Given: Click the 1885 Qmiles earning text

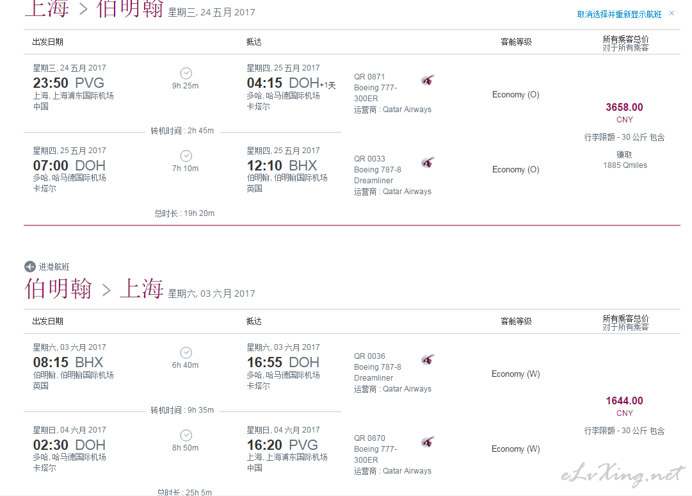Looking at the screenshot, I should click(x=625, y=165).
